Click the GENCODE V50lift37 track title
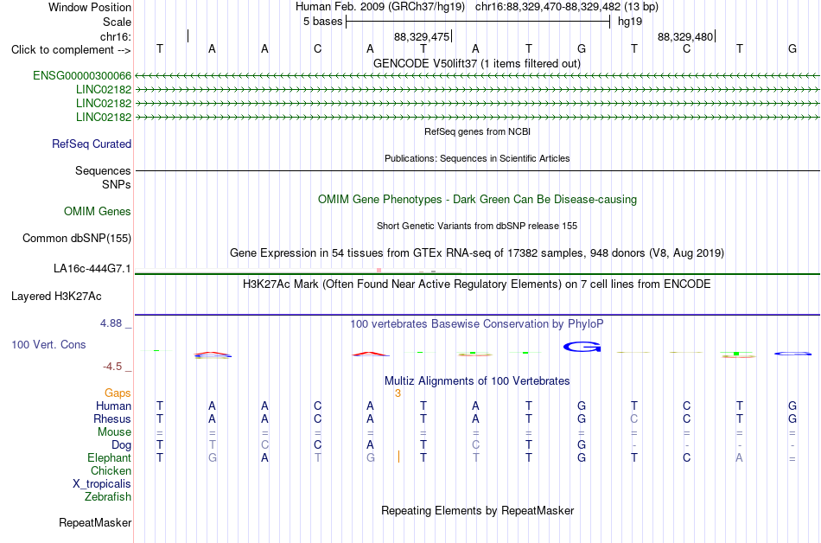The image size is (821, 543). coord(476,64)
